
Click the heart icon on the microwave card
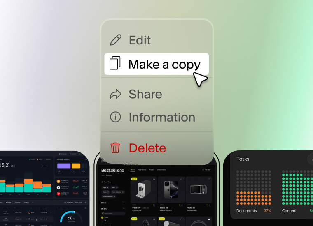click(x=209, y=180)
